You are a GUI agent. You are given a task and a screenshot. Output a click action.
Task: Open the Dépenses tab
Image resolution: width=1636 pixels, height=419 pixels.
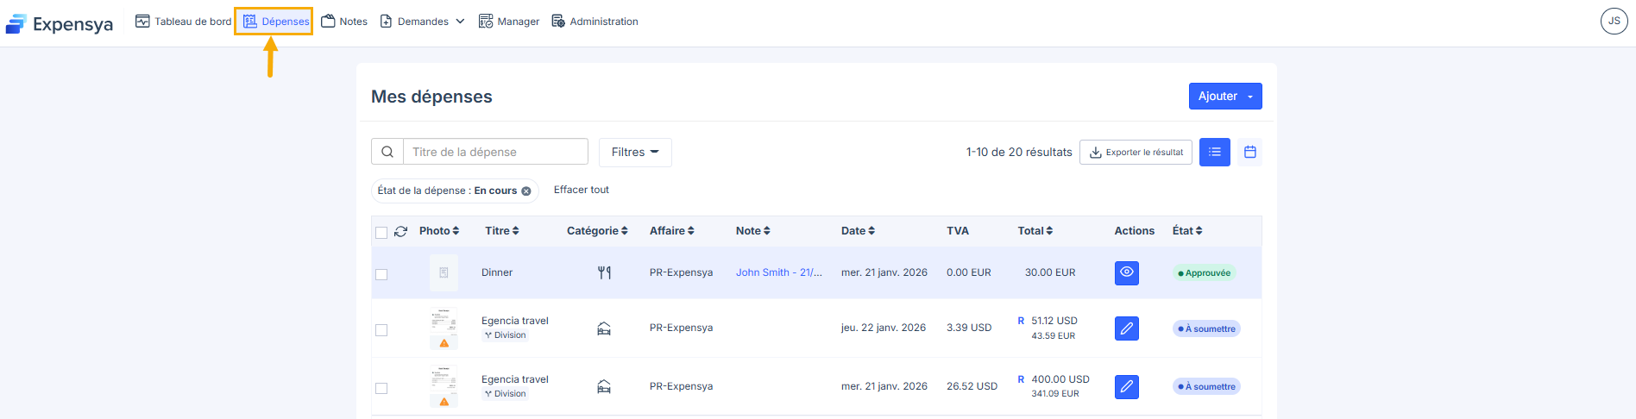tap(274, 22)
